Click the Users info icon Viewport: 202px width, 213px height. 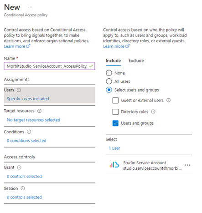tap(19, 90)
